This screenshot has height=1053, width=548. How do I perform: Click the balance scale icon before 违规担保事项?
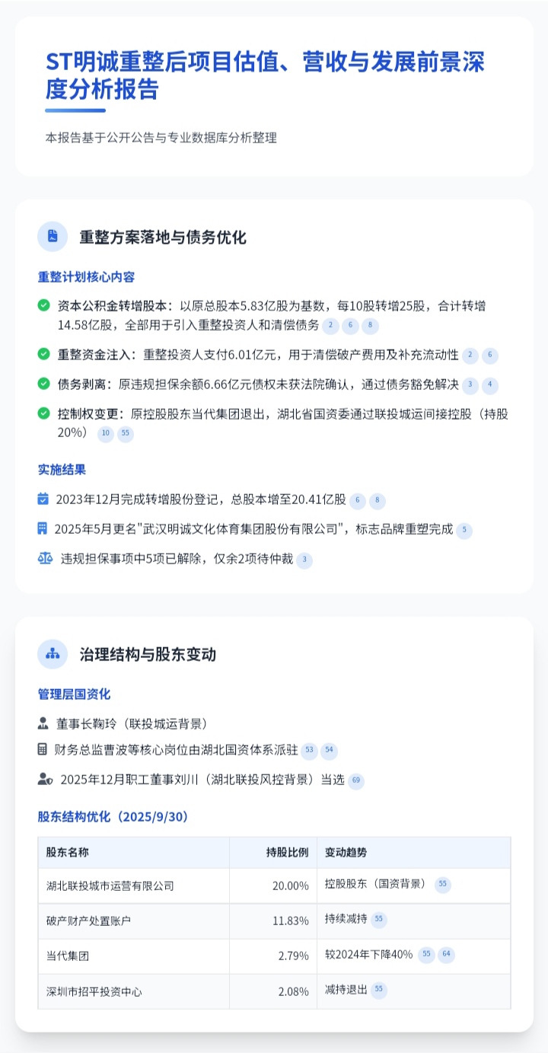point(45,558)
